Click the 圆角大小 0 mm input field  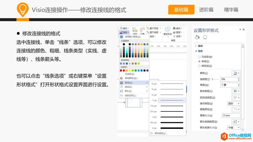tap(231, 115)
